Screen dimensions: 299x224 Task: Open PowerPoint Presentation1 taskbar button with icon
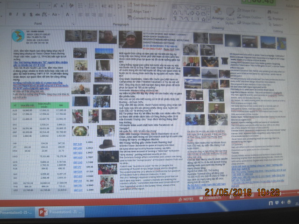point(60,212)
